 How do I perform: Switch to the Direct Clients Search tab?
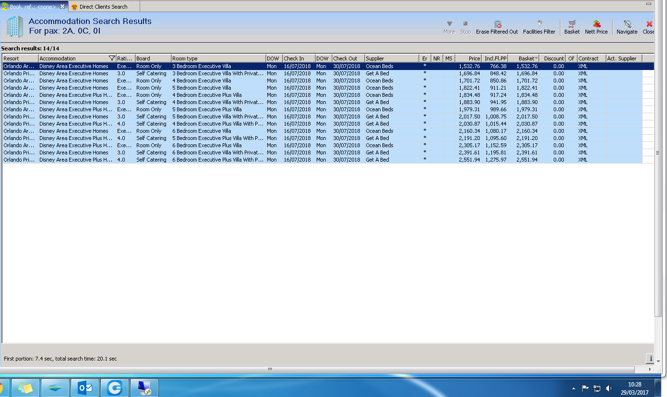tap(104, 7)
